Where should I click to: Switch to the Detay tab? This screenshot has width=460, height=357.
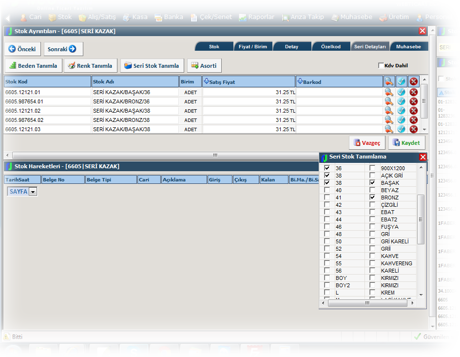pos(291,46)
